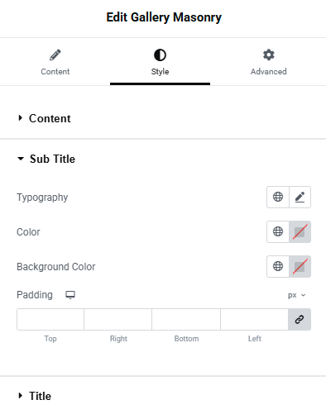326x419 pixels.
Task: Collapse the Sub Title section
Action: tap(46, 159)
